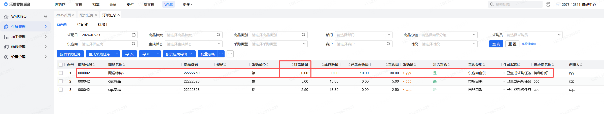
Task: Switch to the 待配货 tab
Action: (83, 24)
